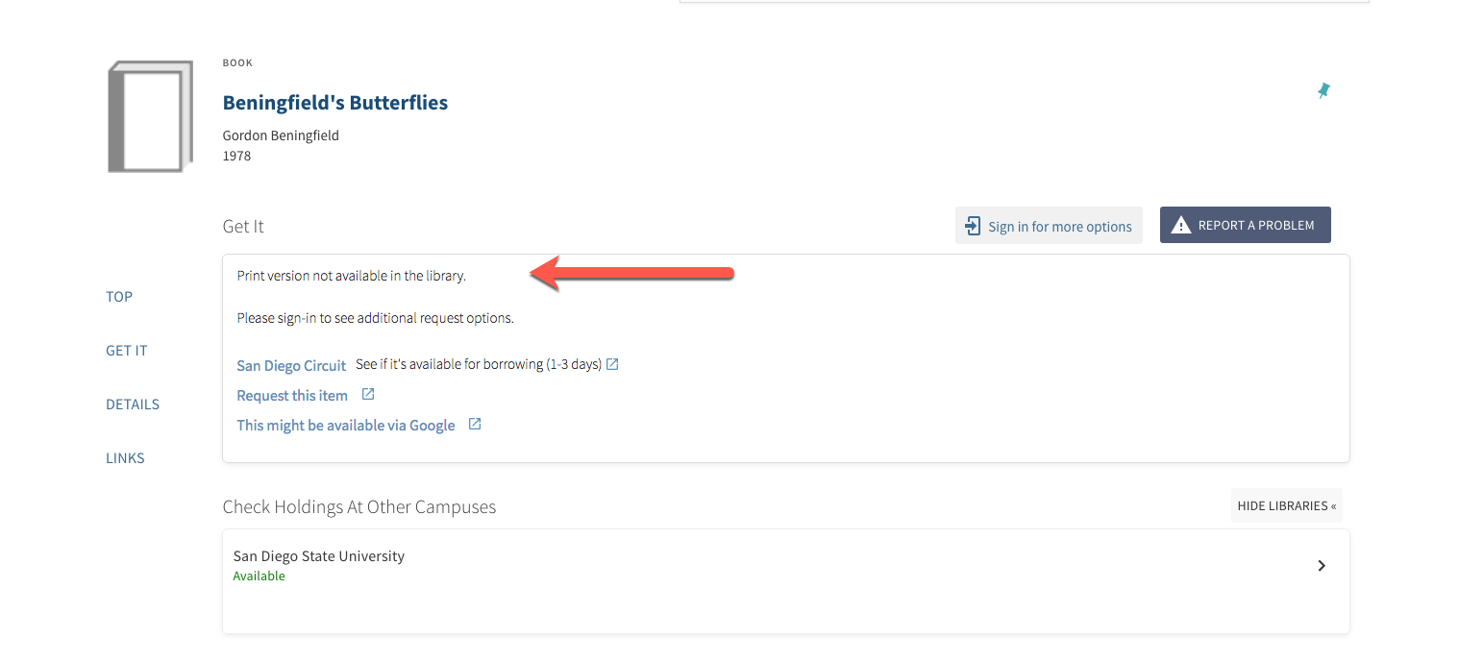Click the book cover placeholder thumbnail
Screen dimensions: 1484x662
(150, 117)
